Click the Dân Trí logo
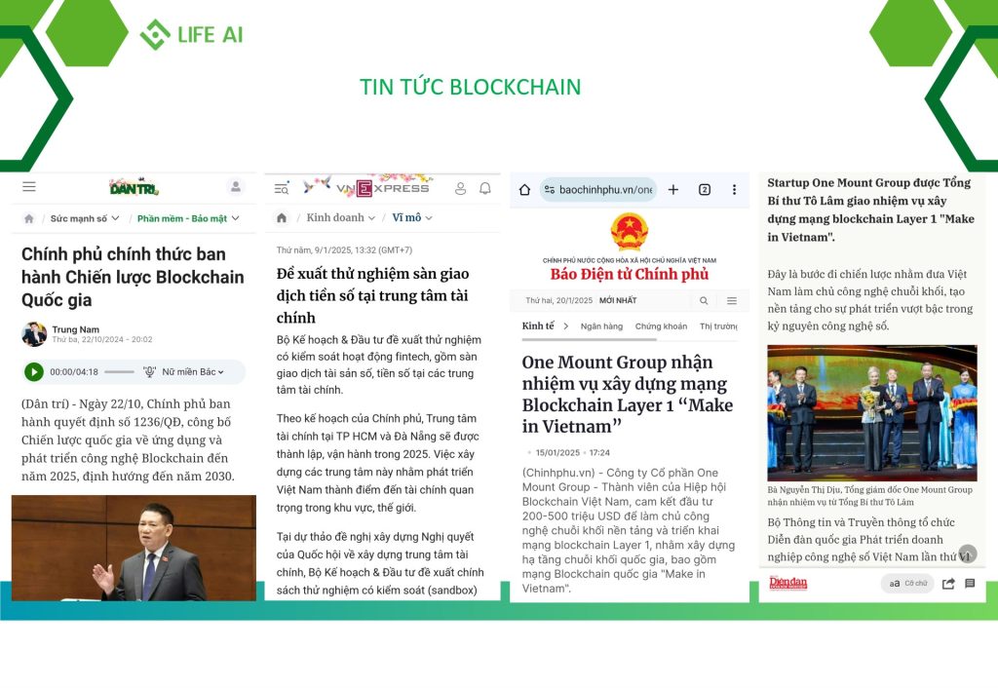 coord(134,187)
